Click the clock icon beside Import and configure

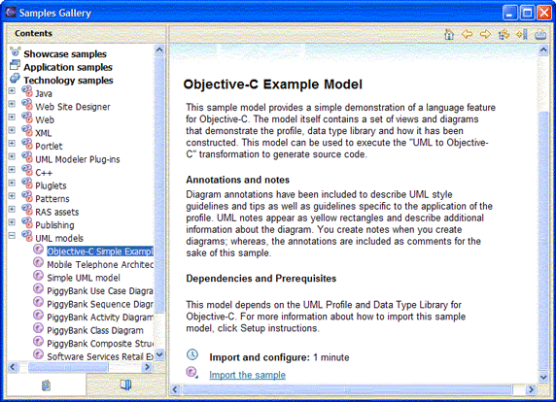point(192,354)
